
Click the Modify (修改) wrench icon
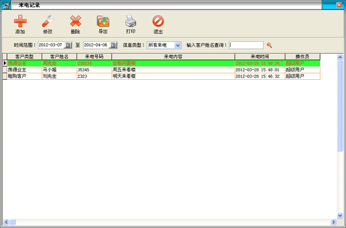tap(48, 22)
